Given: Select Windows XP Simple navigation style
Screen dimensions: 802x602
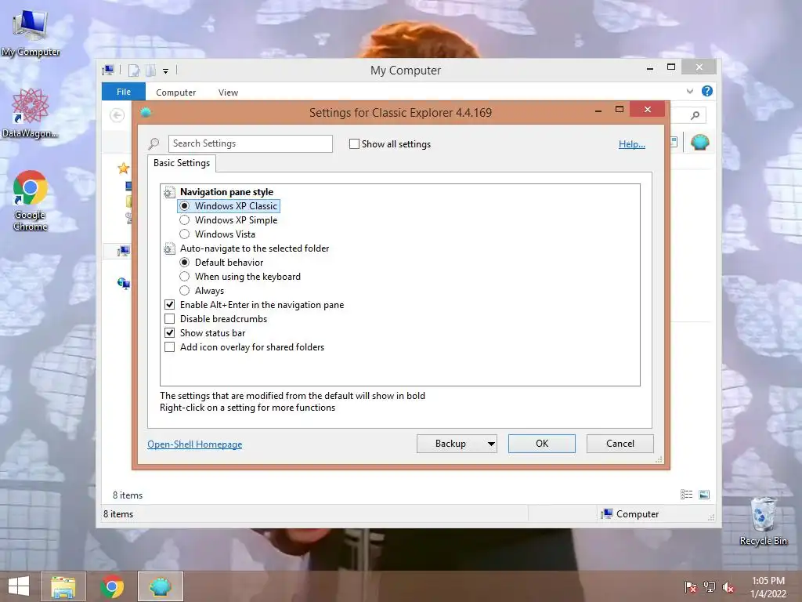Looking at the screenshot, I should point(185,220).
